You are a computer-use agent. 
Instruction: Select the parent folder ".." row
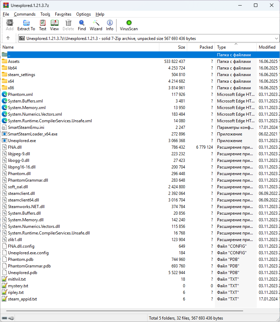141,55
